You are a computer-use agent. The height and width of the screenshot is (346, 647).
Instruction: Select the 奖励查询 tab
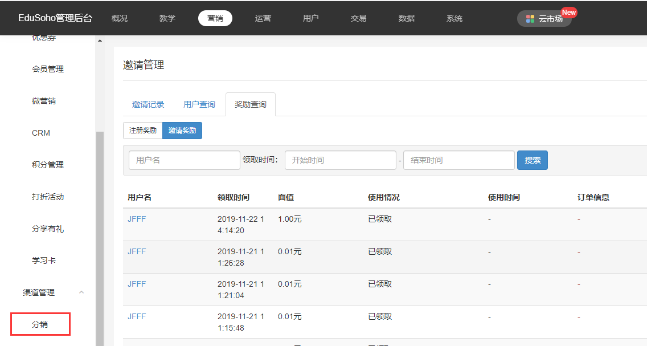(251, 104)
